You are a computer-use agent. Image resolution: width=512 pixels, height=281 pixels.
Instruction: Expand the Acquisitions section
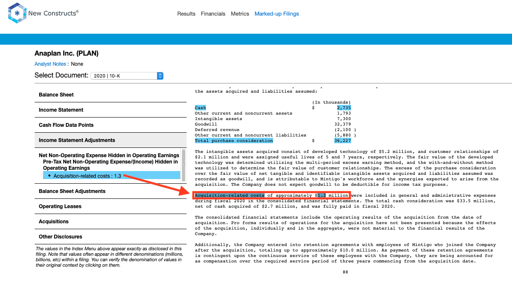[x=111, y=222]
